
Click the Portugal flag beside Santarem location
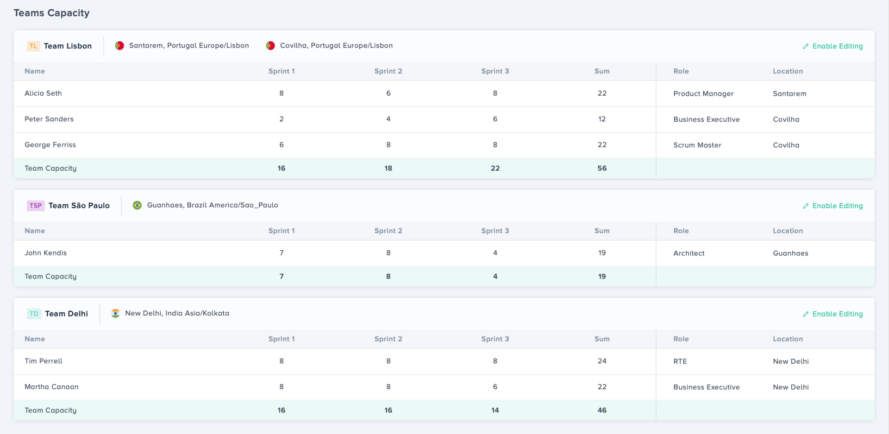(x=119, y=45)
